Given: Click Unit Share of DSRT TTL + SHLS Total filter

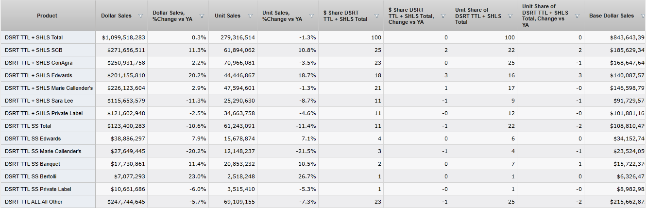Looking at the screenshot, I should click(x=510, y=16).
